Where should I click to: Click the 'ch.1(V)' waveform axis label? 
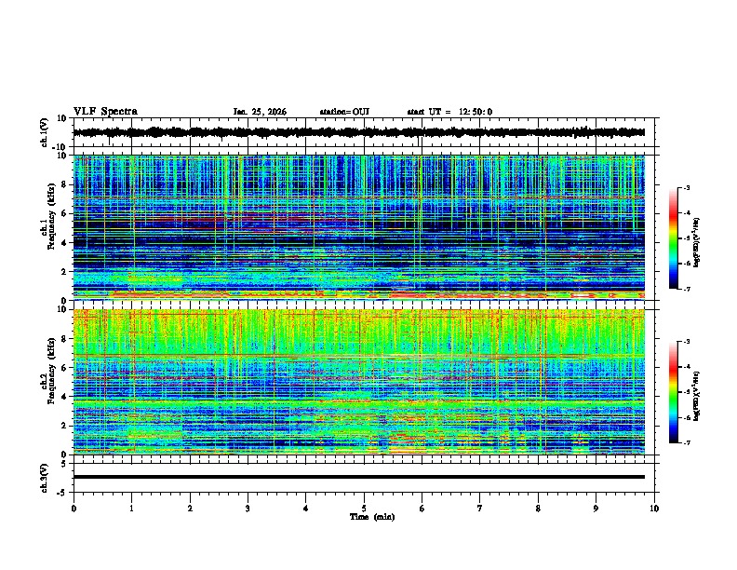click(45, 132)
